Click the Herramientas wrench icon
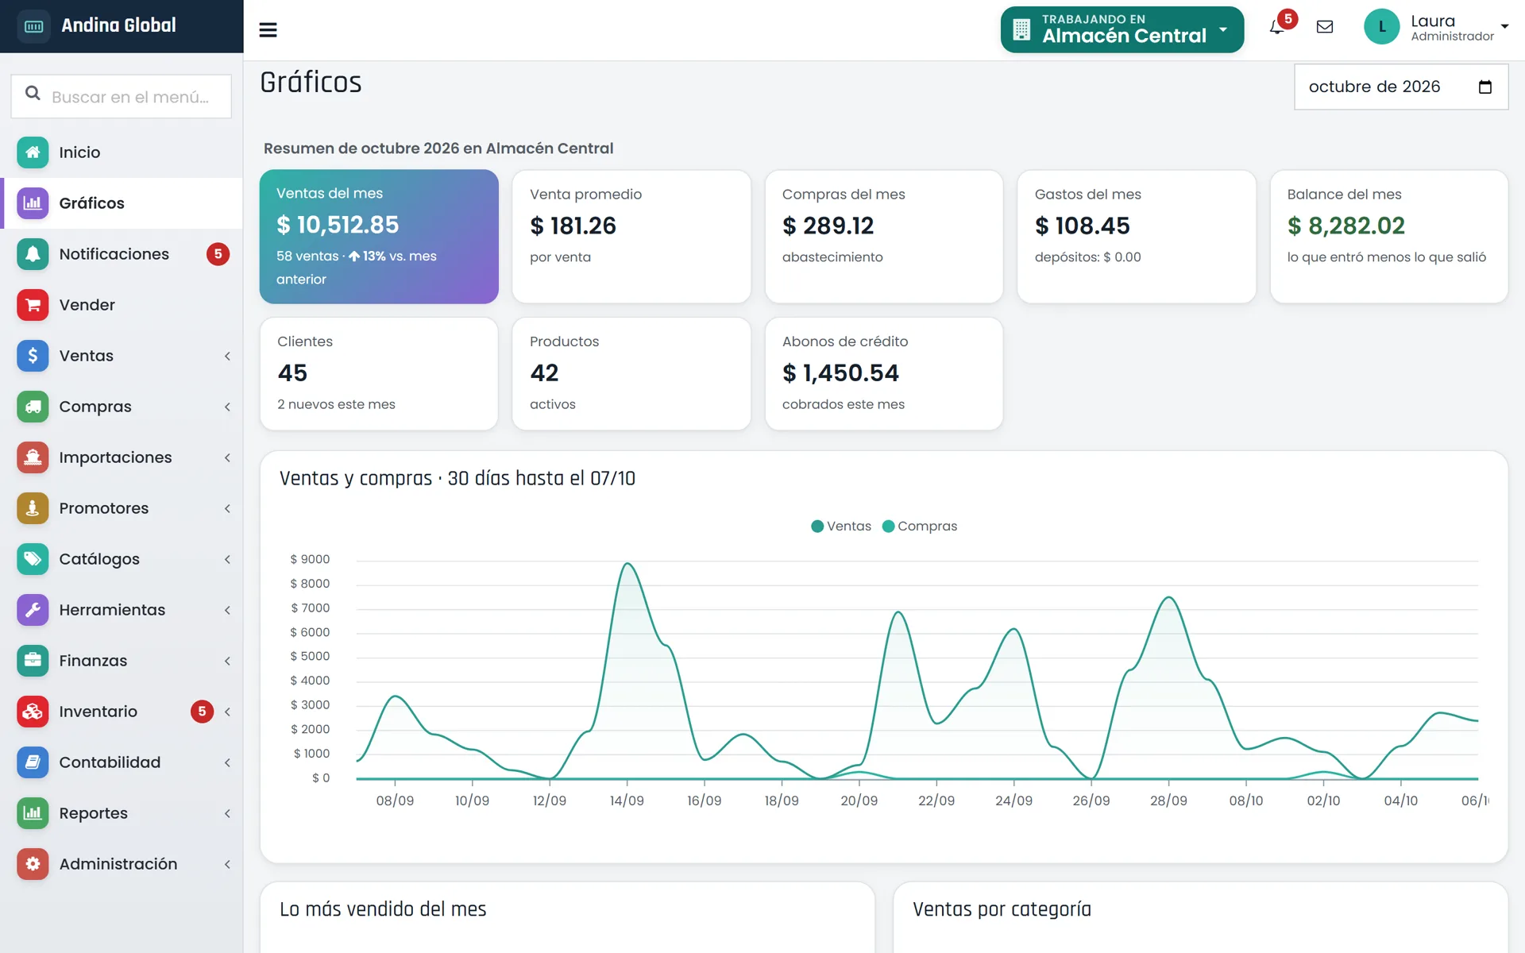This screenshot has height=953, width=1525. (33, 610)
